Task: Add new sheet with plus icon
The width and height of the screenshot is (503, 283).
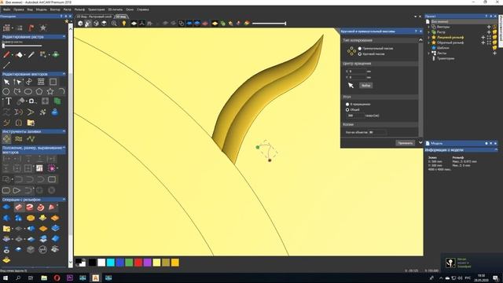Action: pos(494,53)
